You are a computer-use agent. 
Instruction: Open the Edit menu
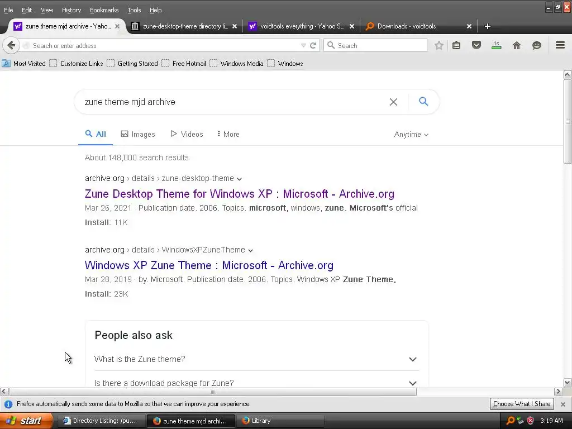[x=27, y=10]
